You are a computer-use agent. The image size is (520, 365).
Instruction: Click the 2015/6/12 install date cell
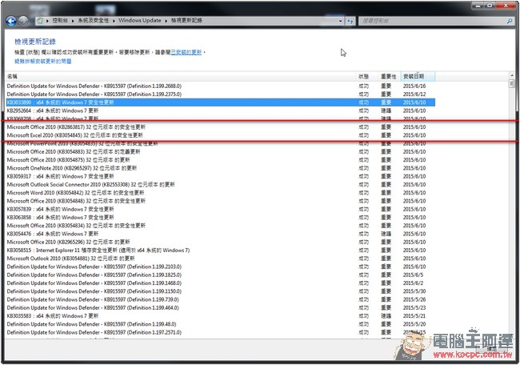[x=414, y=94]
